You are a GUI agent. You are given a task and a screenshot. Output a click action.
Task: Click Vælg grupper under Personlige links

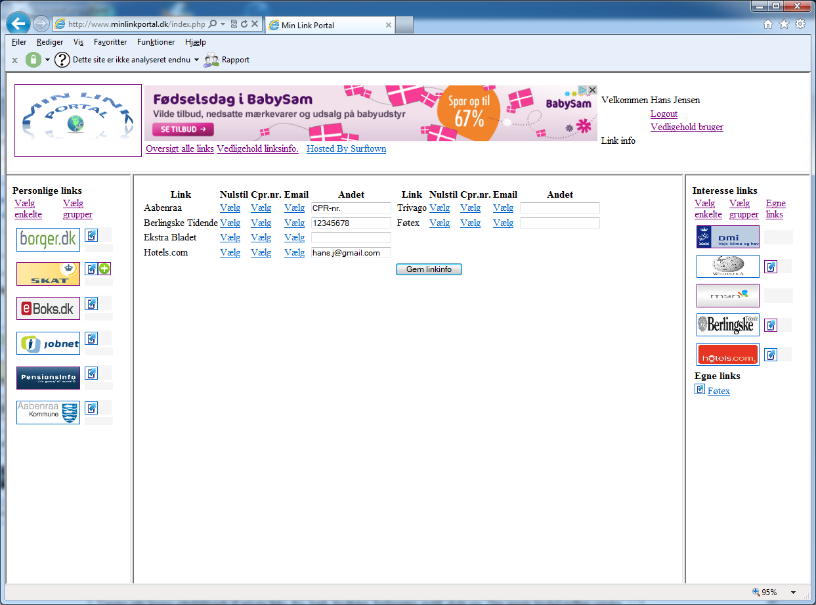coord(77,209)
